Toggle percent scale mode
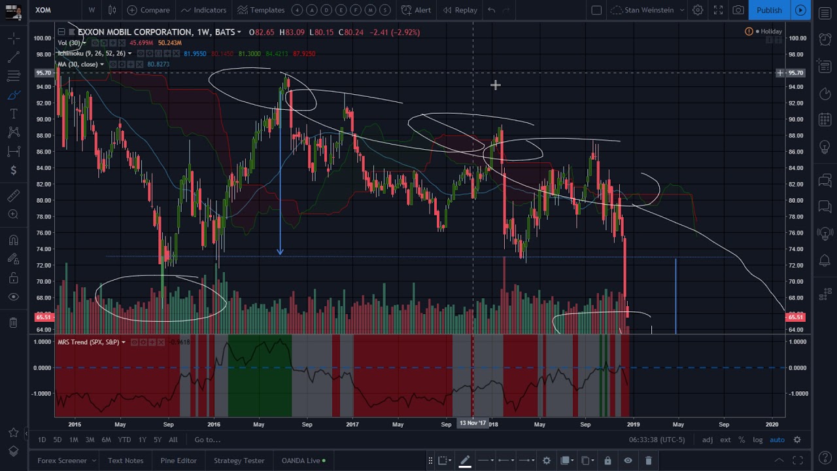This screenshot has width=837, height=471. point(742,440)
